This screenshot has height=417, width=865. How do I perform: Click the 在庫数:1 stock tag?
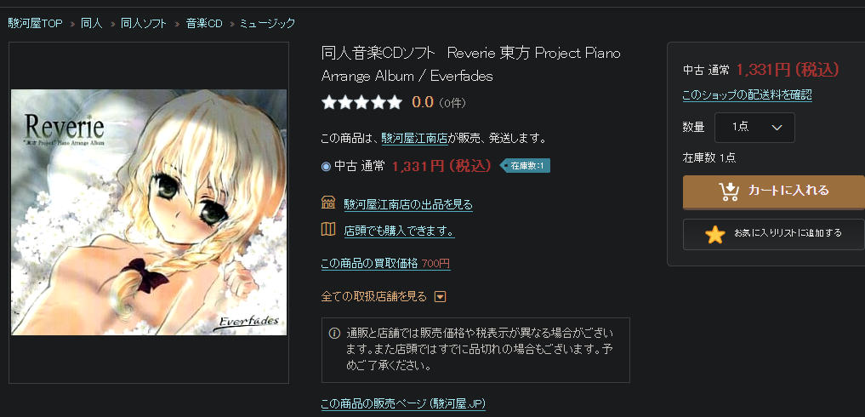tap(525, 165)
